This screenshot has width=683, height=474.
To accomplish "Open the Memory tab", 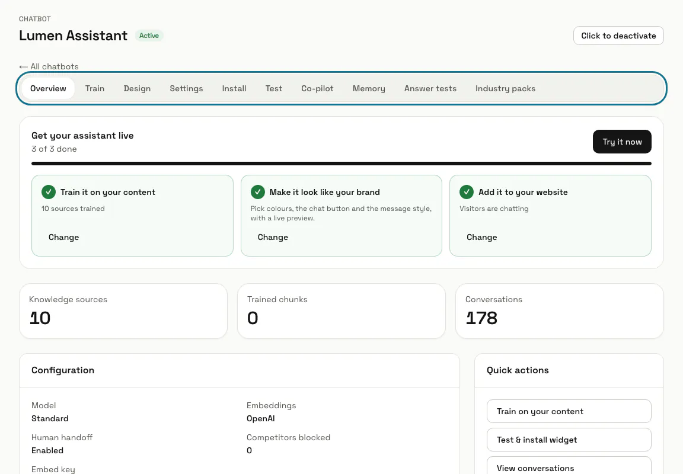I will (369, 88).
